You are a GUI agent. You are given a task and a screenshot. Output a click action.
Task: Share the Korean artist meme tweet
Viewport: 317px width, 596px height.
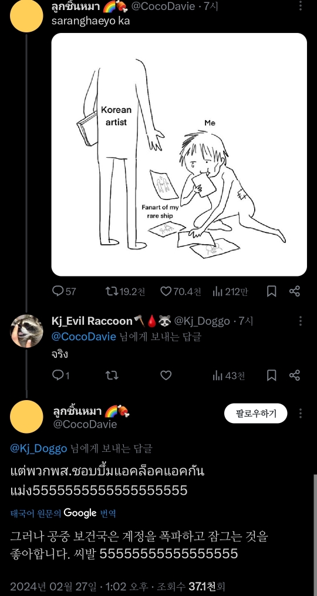[x=295, y=292]
